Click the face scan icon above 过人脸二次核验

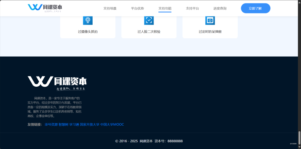pyautogui.click(x=149, y=20)
